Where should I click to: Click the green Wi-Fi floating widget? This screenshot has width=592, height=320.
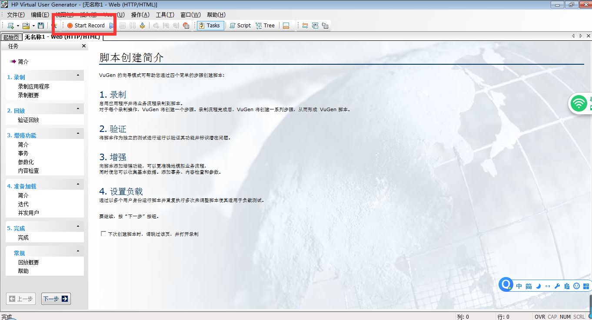coord(579,103)
